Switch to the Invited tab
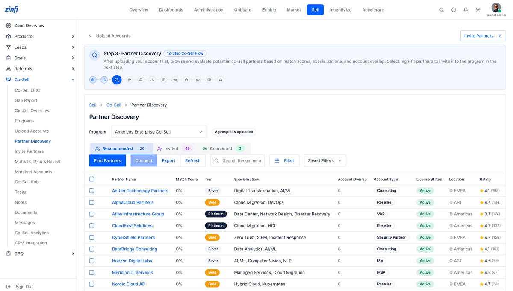The height and width of the screenshot is (291, 513). (x=174, y=148)
